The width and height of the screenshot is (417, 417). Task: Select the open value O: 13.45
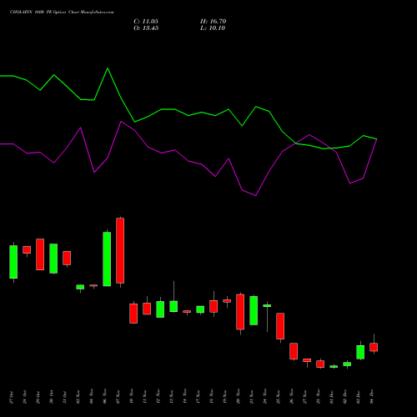click(x=146, y=28)
